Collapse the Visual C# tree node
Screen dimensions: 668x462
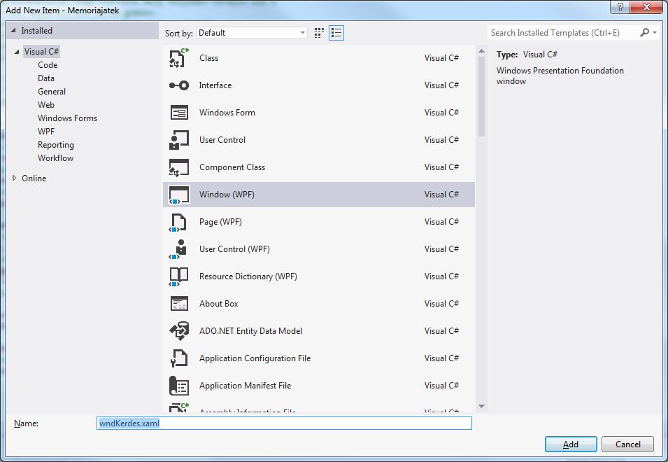[x=17, y=52]
